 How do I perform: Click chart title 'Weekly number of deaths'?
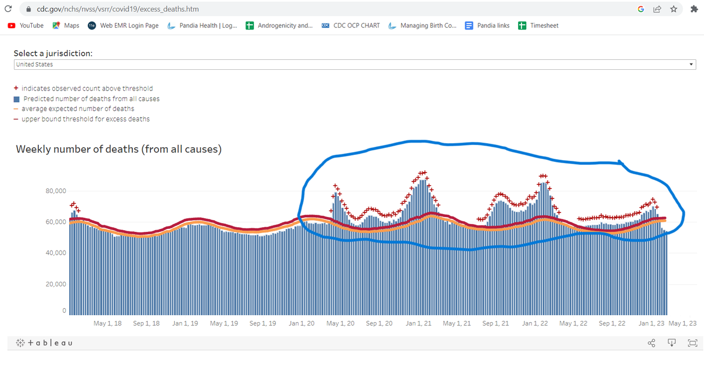(119, 149)
